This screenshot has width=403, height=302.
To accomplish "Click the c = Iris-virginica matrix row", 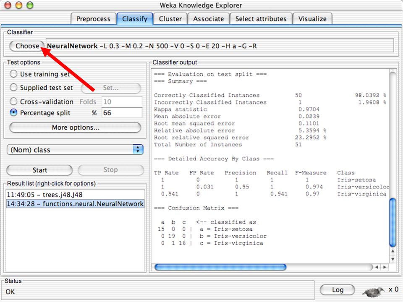I will 212,243.
